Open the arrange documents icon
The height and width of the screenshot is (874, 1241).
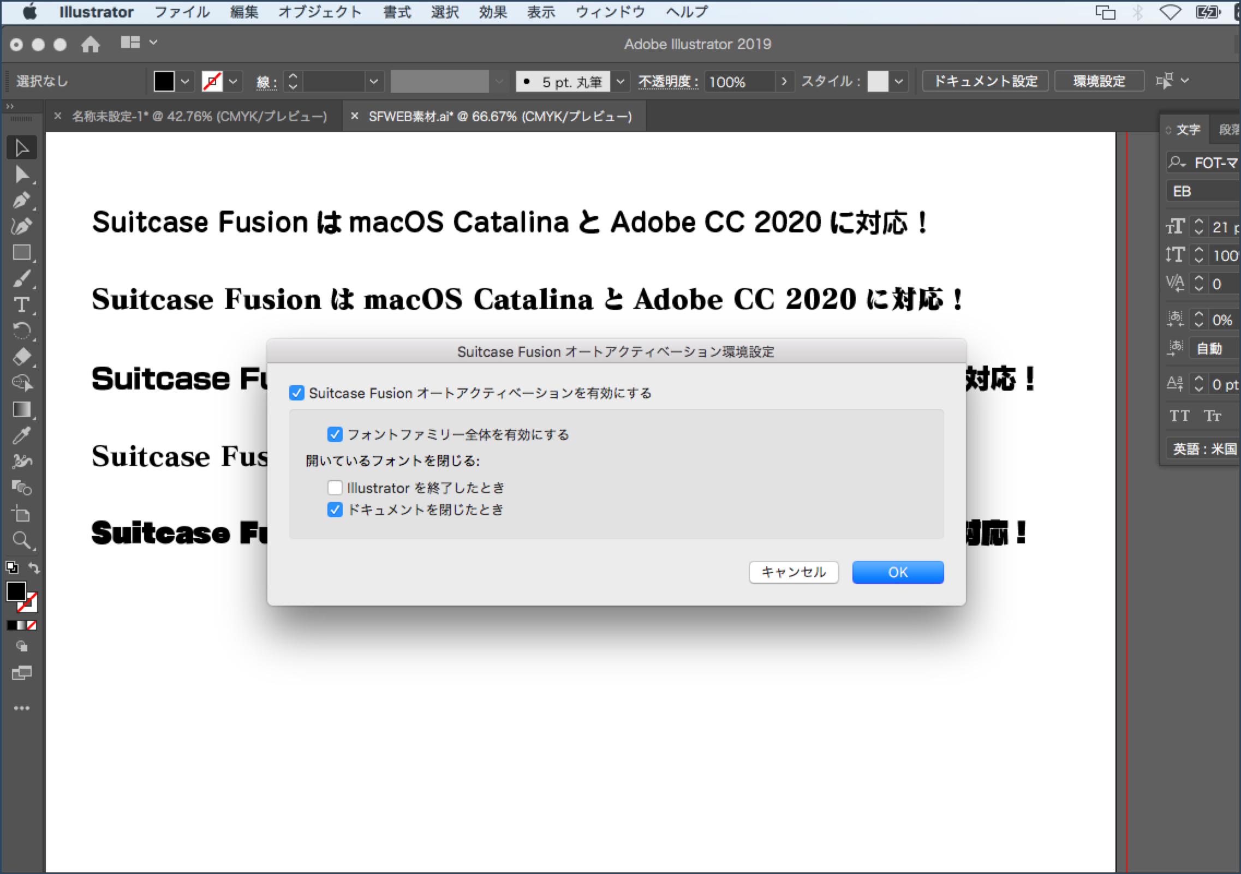[x=130, y=42]
